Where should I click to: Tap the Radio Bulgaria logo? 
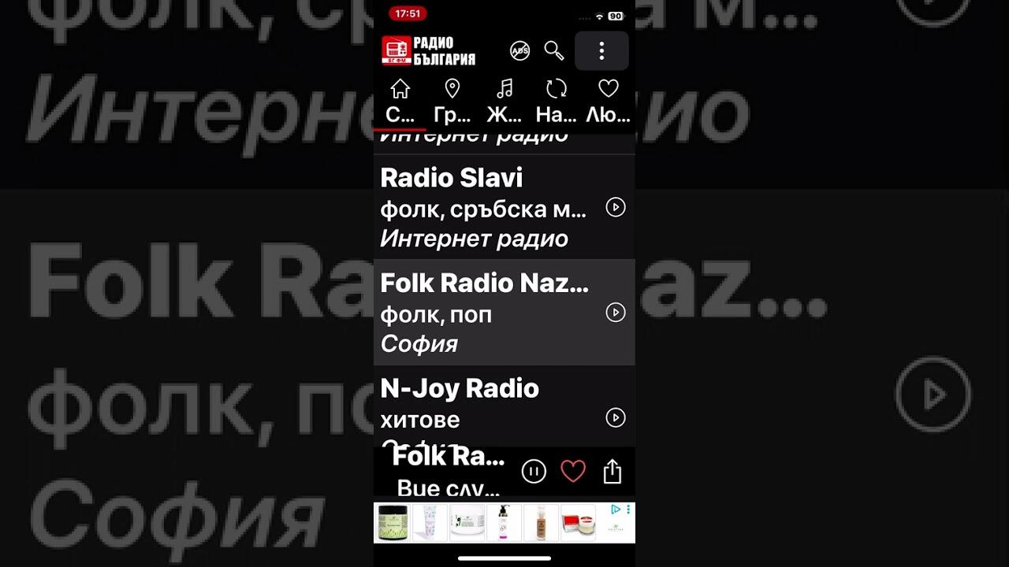[x=428, y=50]
